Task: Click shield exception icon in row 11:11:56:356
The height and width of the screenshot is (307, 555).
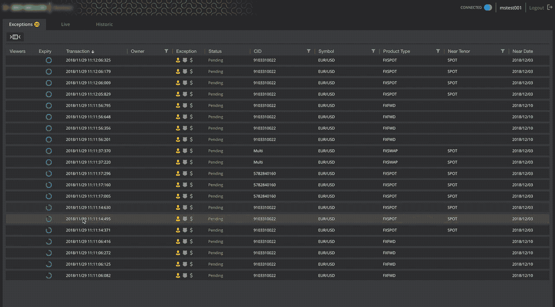Action: click(185, 128)
